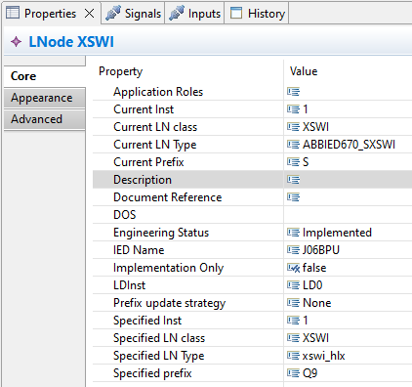The height and width of the screenshot is (387, 412).
Task: Change the Prefix update strategy None value
Action: point(316,303)
